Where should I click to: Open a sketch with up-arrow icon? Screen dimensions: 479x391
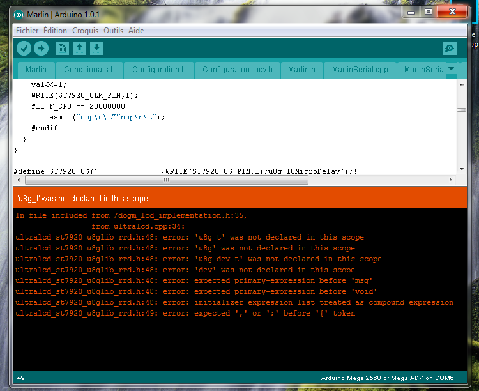pos(79,49)
